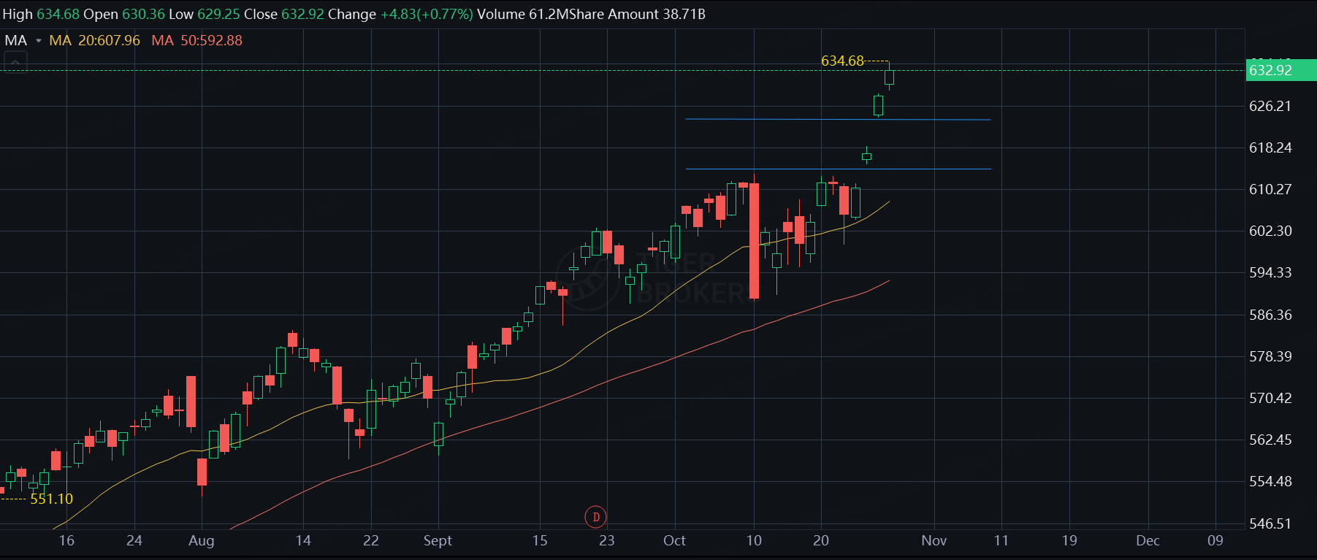Click the 554.48 price axis label
This screenshot has height=560, width=1317.
click(1270, 481)
